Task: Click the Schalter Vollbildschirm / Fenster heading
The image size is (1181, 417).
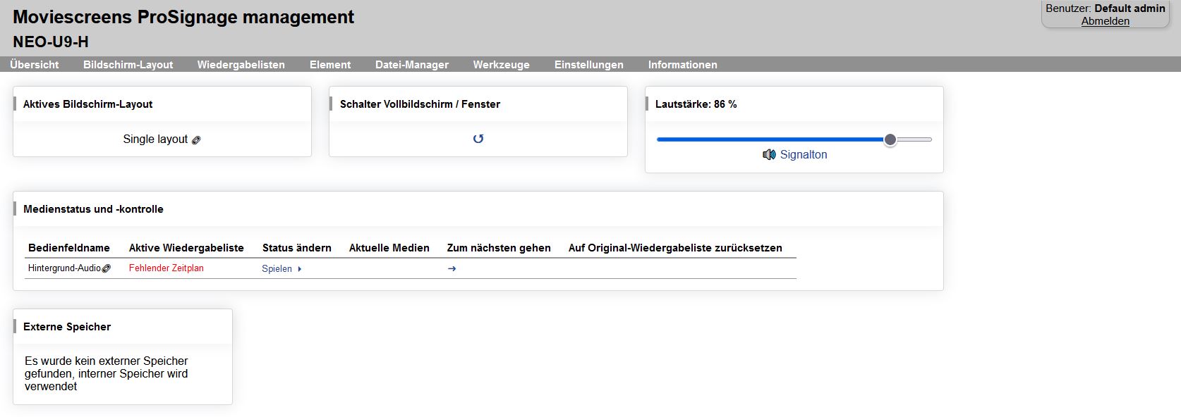Action: pyautogui.click(x=420, y=104)
